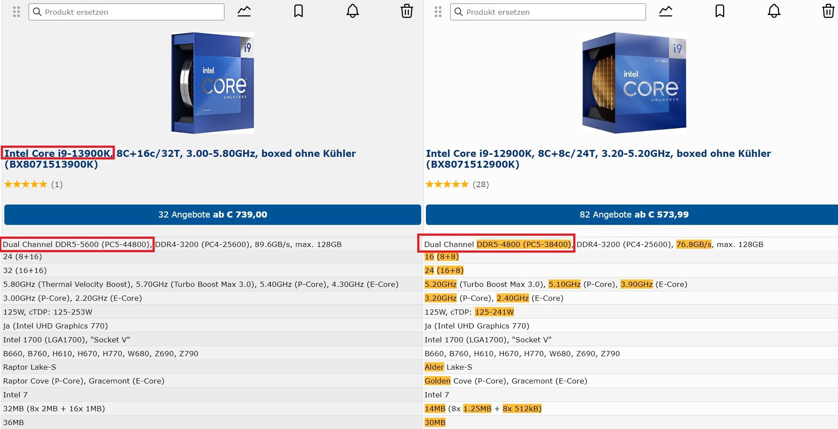Open star rating with (28) reviews
Image resolution: width=838 pixels, height=429 pixels.
(457, 185)
